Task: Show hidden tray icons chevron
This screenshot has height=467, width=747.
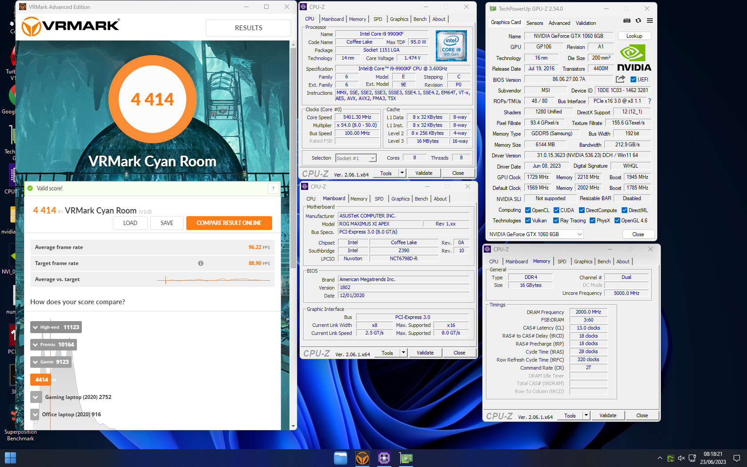Action: pos(660,458)
